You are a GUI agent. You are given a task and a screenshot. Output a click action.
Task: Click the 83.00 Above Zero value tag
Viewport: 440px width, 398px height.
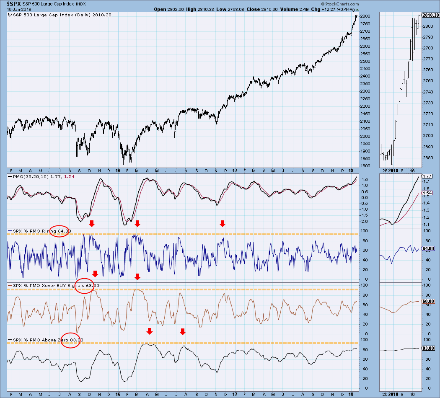(x=428, y=348)
